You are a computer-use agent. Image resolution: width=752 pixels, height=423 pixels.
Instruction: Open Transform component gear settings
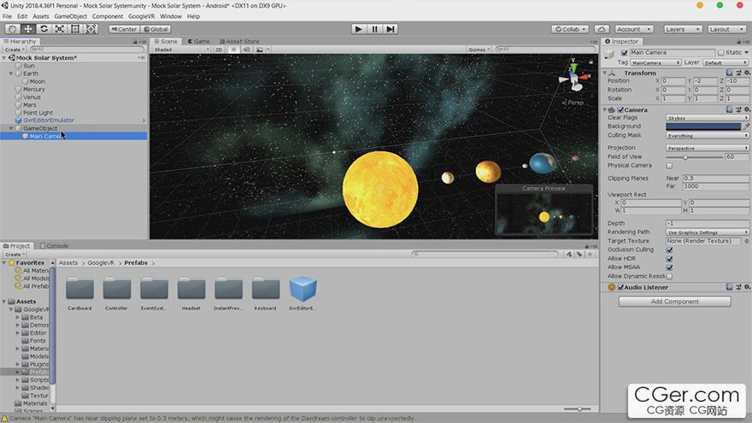tap(747, 73)
